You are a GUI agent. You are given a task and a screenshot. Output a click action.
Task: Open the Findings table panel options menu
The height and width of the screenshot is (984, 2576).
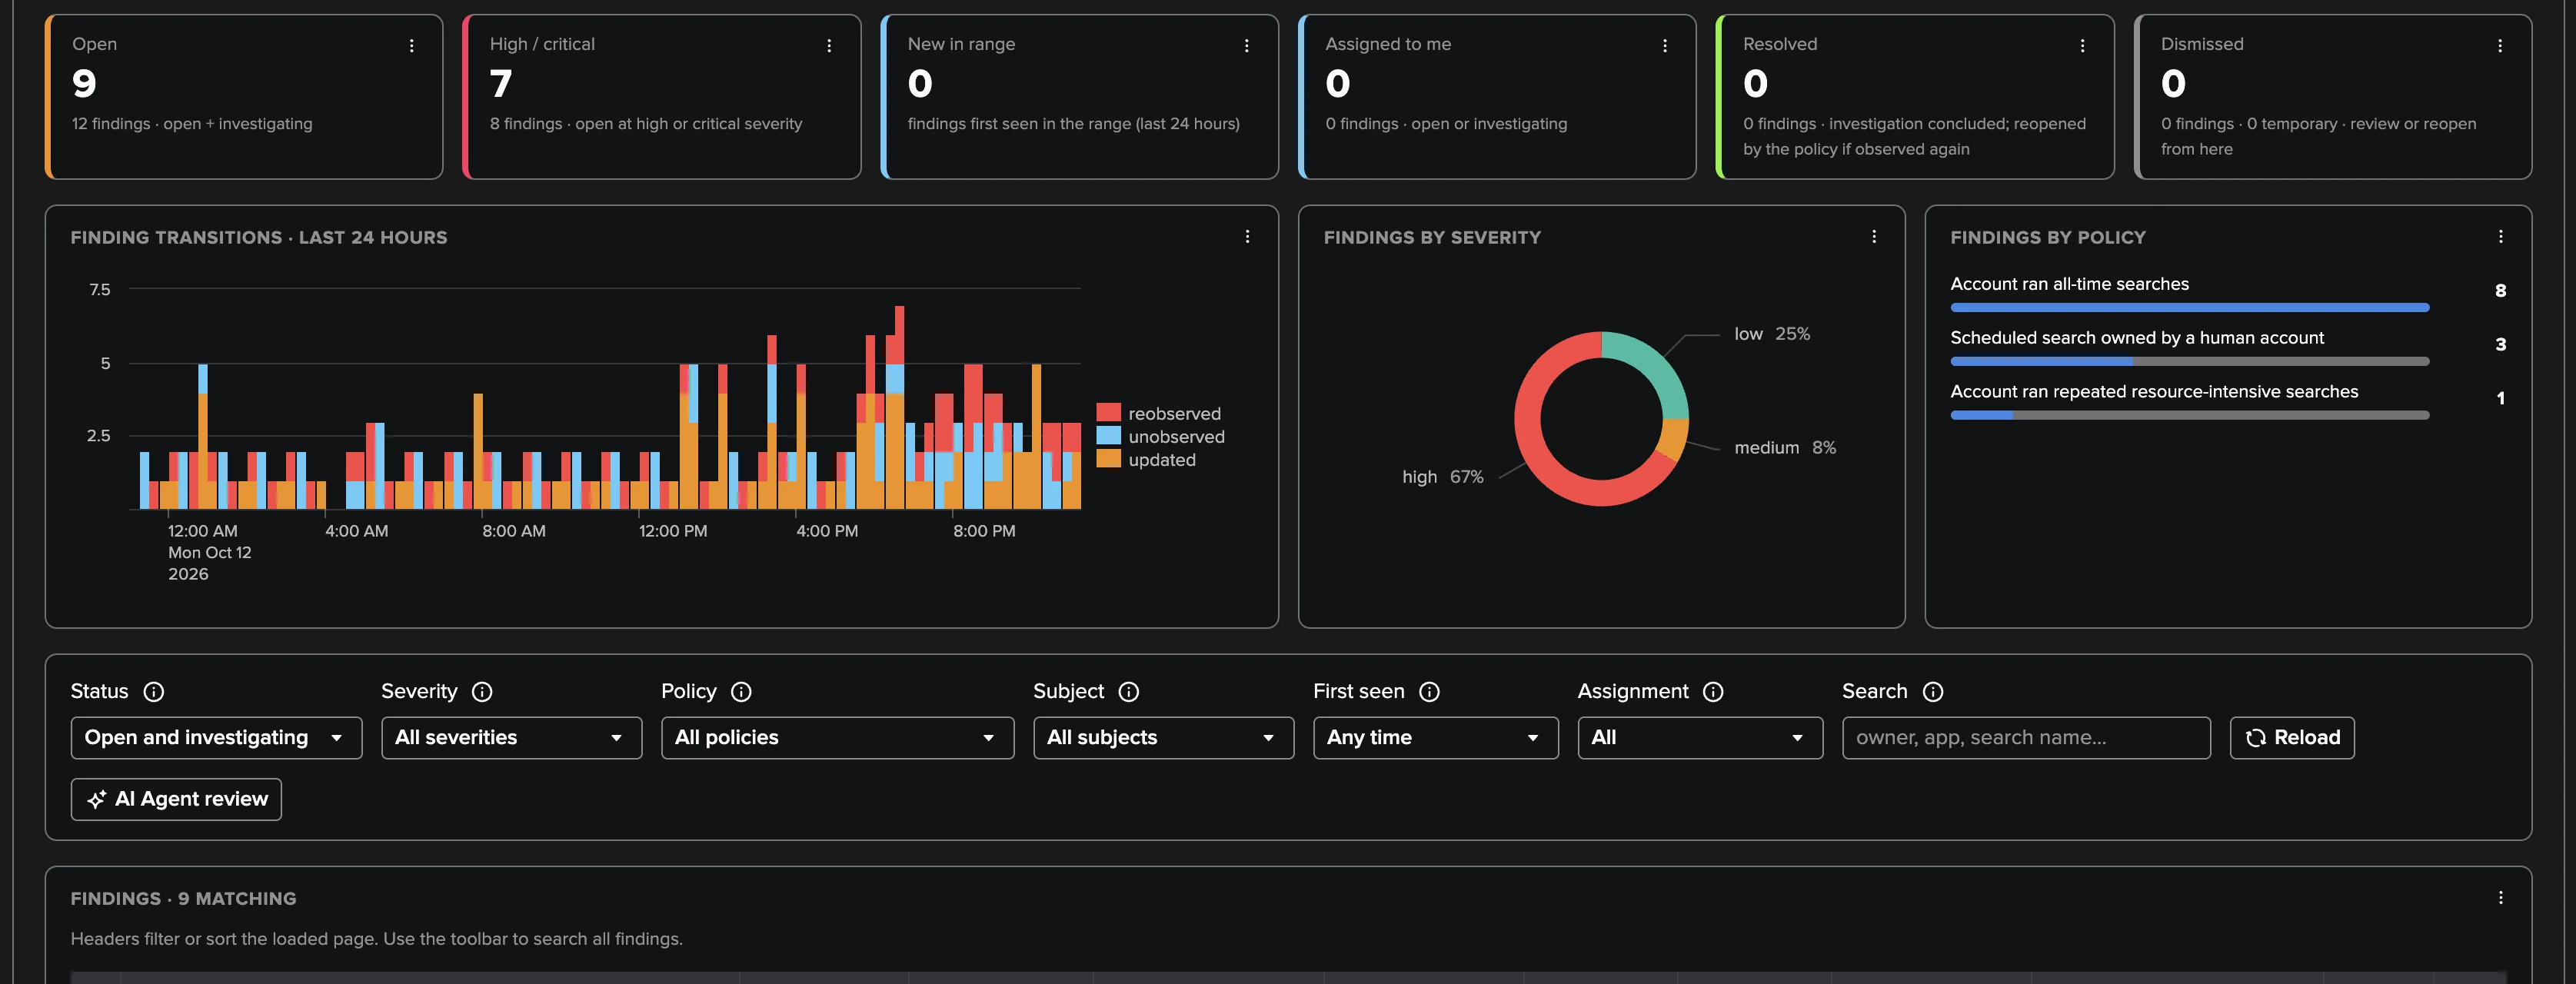click(x=2500, y=898)
